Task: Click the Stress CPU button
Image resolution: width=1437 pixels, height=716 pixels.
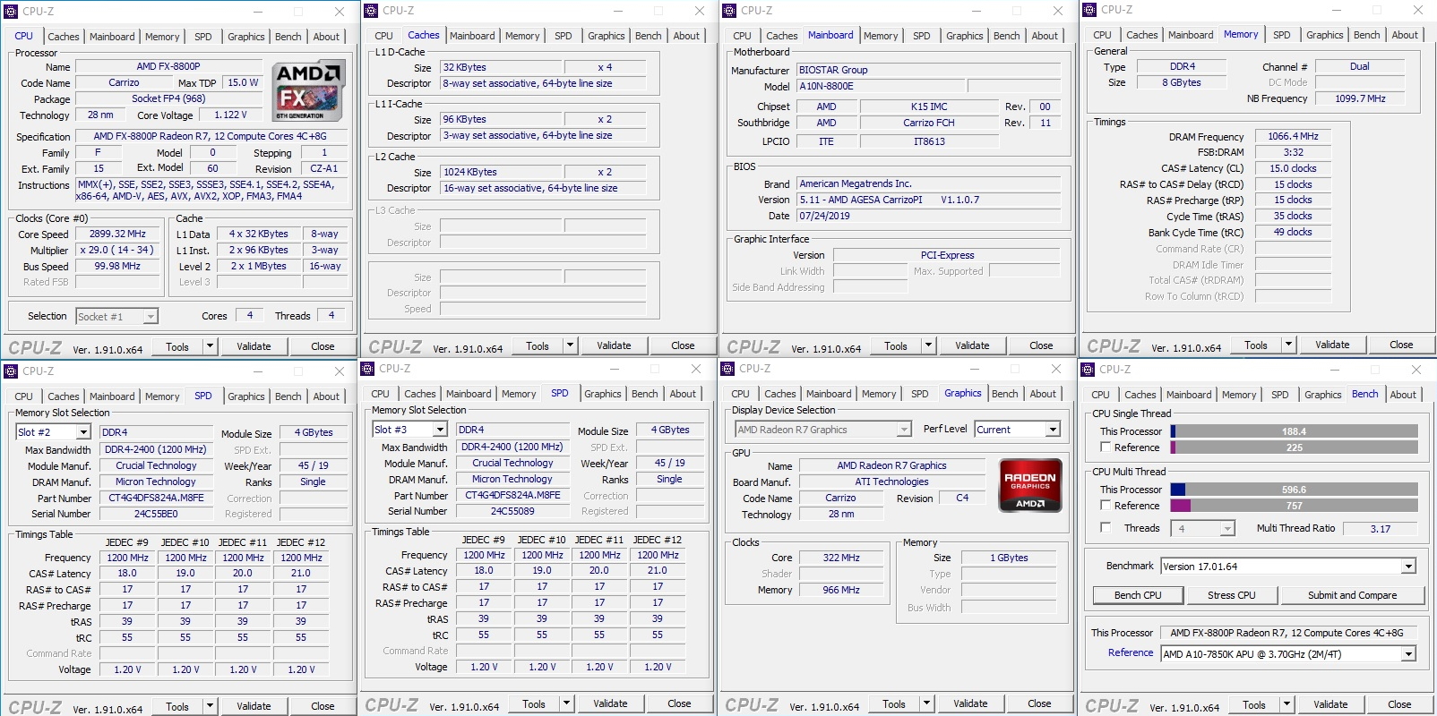Action: click(1232, 595)
